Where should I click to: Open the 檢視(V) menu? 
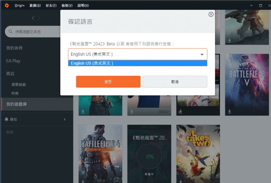67,5
